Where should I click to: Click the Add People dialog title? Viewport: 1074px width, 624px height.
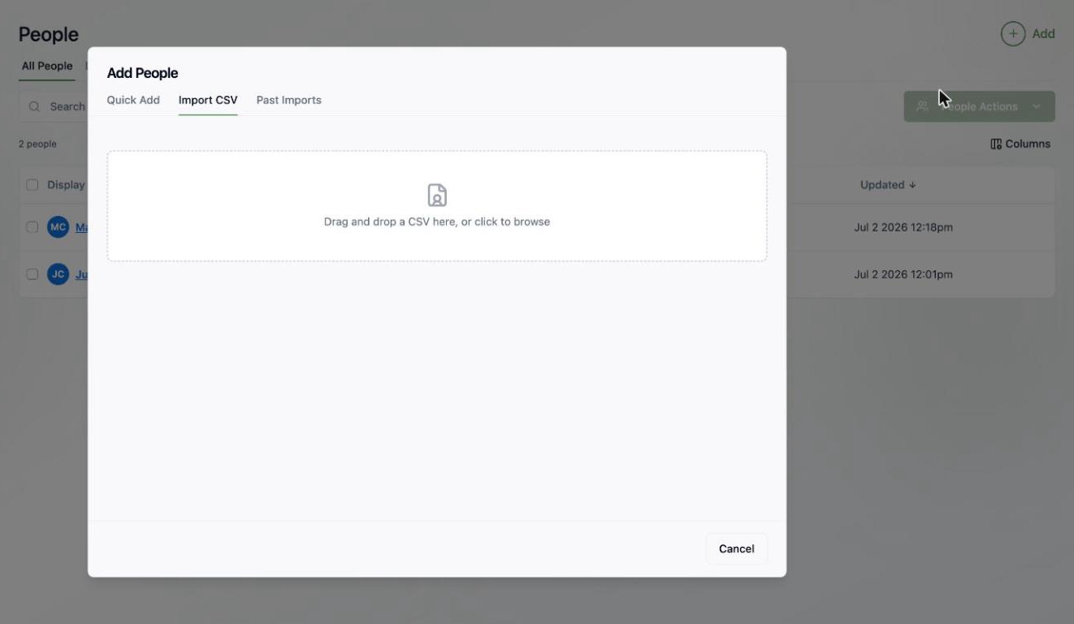point(142,73)
